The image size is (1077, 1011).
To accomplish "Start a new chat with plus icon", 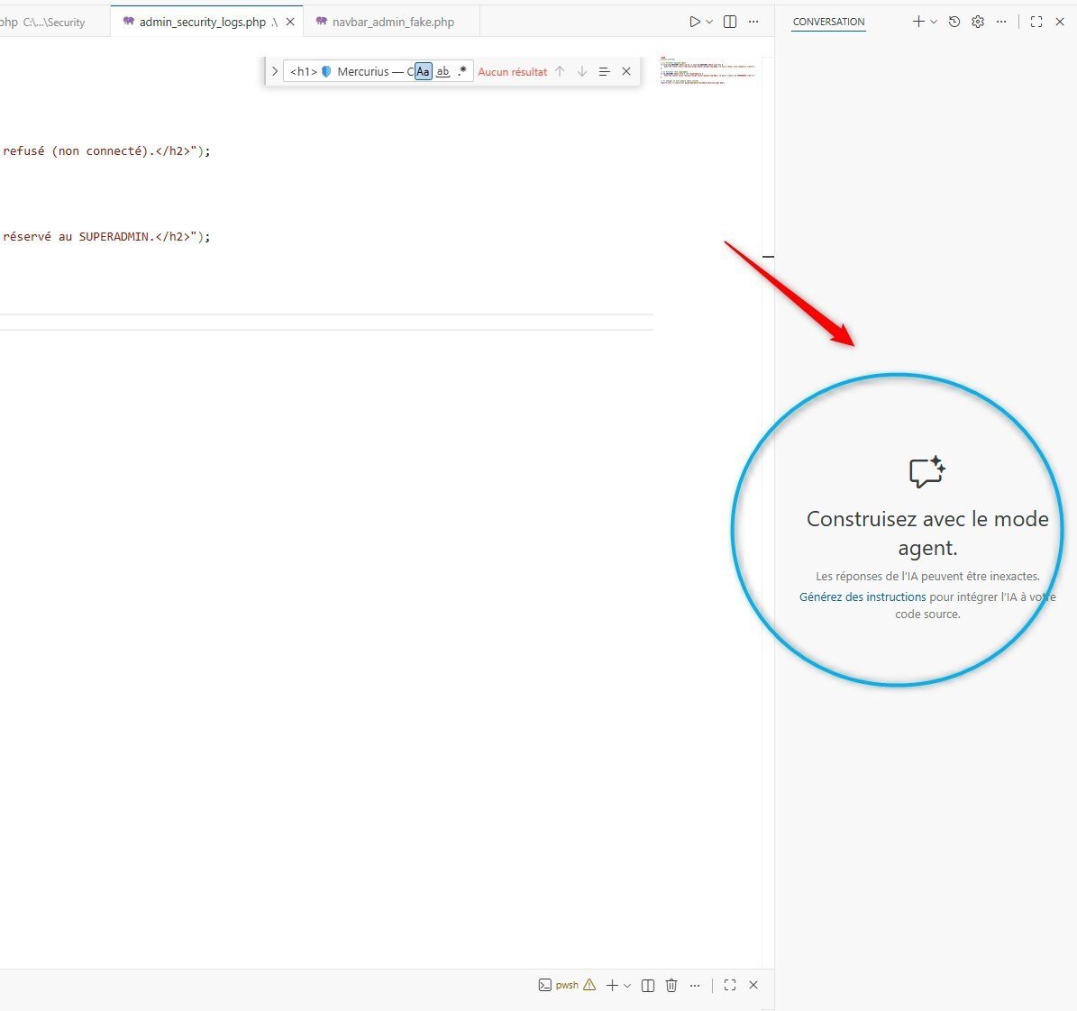I will coord(917,22).
